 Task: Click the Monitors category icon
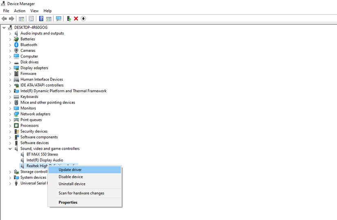(16, 108)
